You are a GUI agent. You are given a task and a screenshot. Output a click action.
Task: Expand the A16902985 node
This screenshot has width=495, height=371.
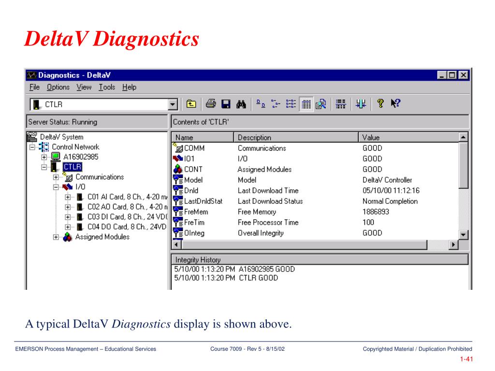[44, 157]
